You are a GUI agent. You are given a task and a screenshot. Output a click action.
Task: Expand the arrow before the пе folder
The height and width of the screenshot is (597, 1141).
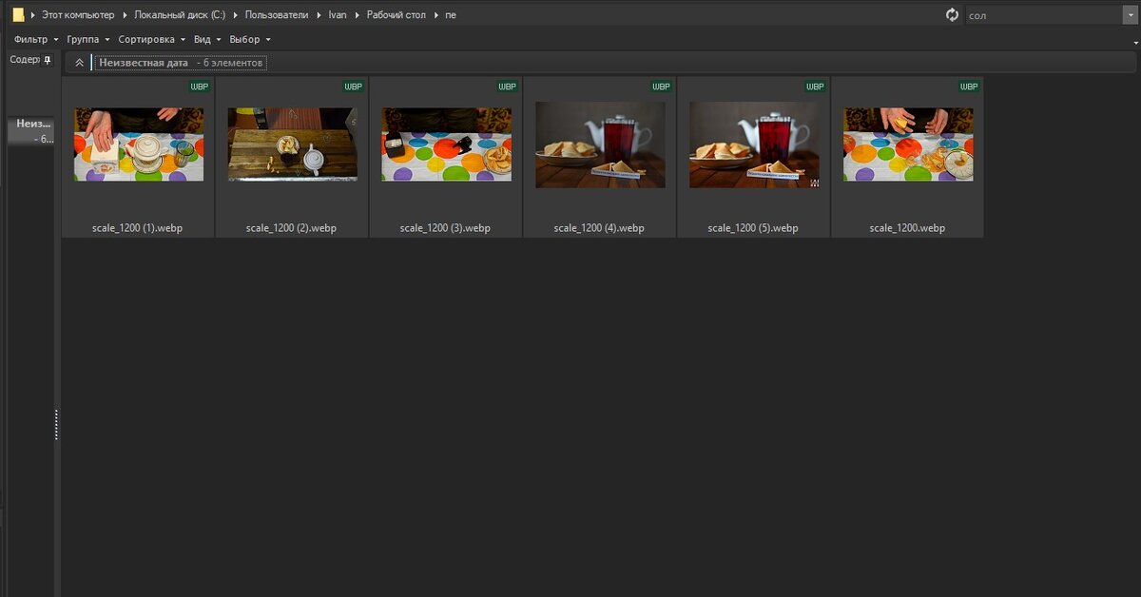pyautogui.click(x=436, y=15)
